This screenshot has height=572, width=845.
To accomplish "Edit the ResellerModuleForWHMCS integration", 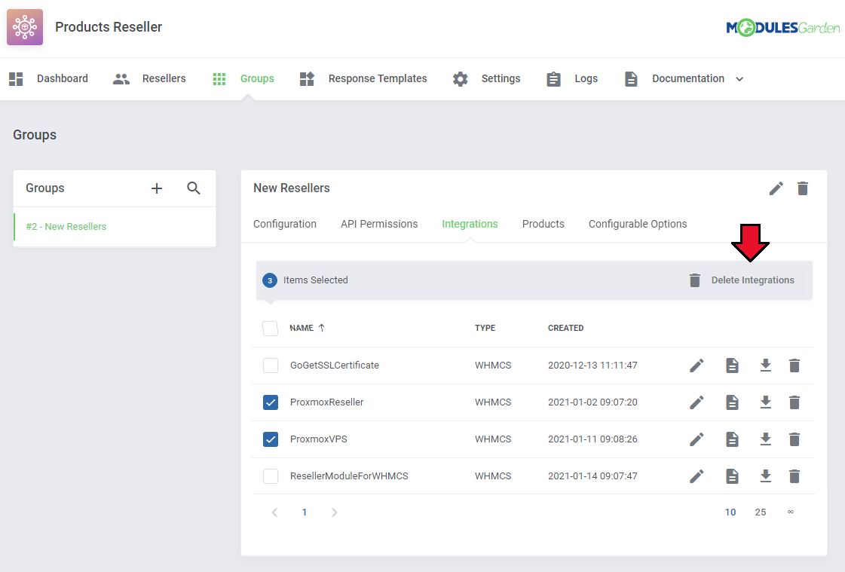I will 697,476.
